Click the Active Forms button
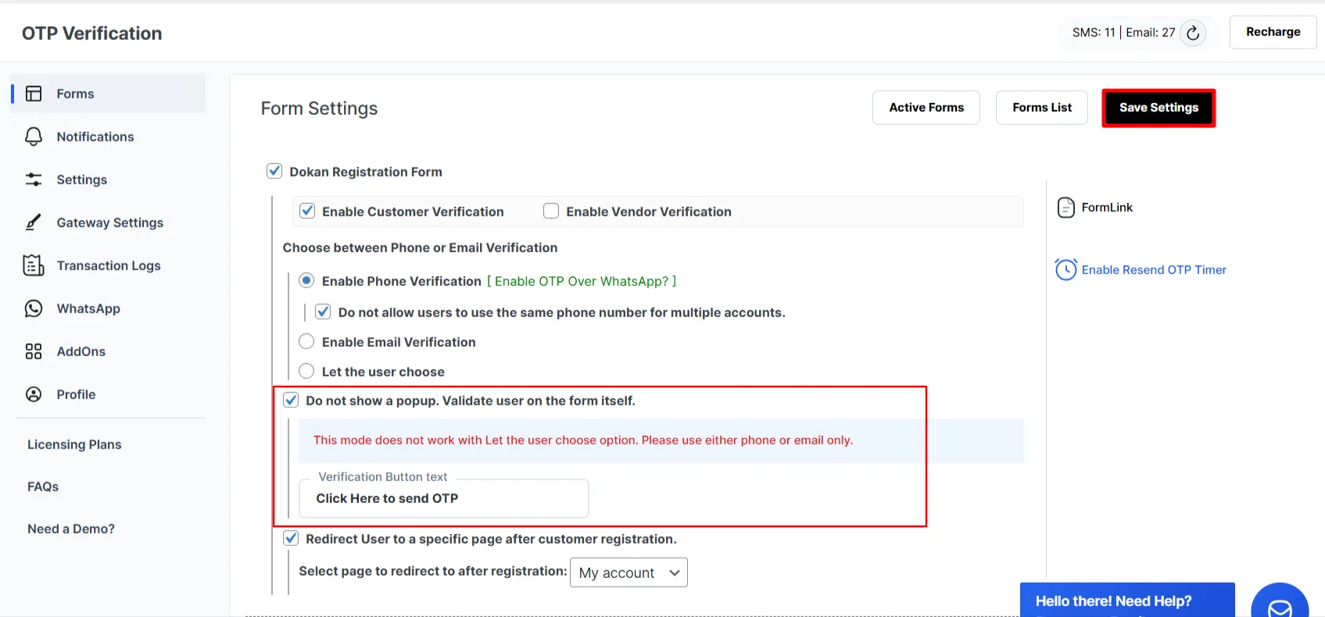Image resolution: width=1325 pixels, height=617 pixels. [926, 108]
